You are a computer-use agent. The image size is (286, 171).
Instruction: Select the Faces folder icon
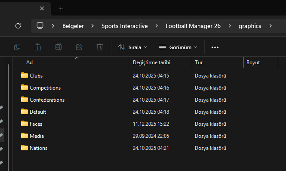[x=25, y=124]
